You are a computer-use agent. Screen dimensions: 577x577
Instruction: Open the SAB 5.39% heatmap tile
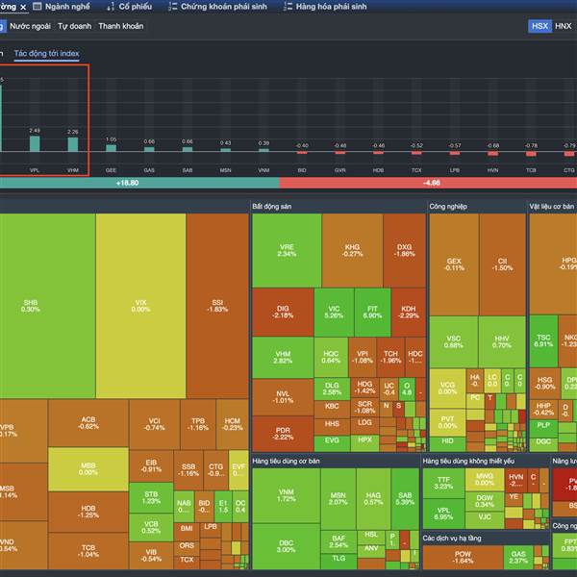pos(405,498)
